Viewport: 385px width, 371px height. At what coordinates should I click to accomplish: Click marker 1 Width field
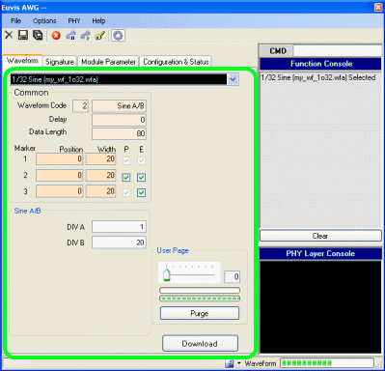(x=100, y=159)
